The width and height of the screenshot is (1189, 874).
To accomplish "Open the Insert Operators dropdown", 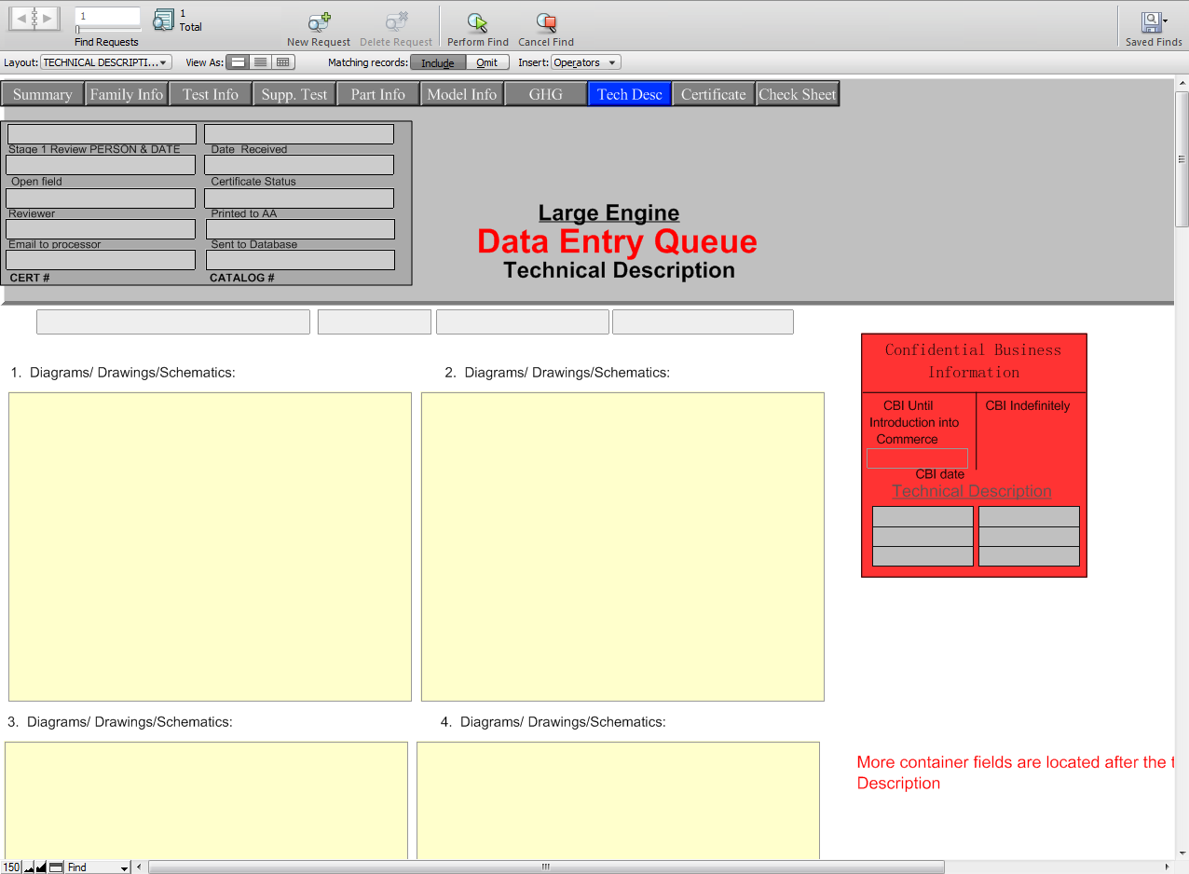I will [x=586, y=62].
